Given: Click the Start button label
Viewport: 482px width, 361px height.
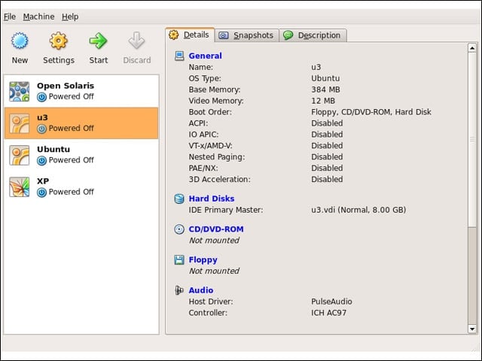Looking at the screenshot, I should pos(99,60).
